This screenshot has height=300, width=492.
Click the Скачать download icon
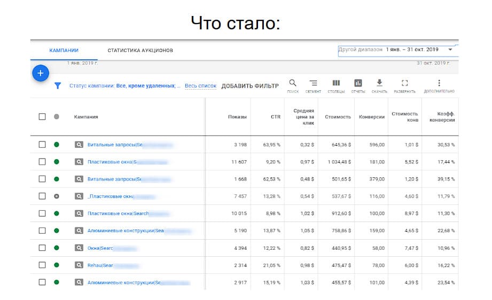click(x=379, y=83)
